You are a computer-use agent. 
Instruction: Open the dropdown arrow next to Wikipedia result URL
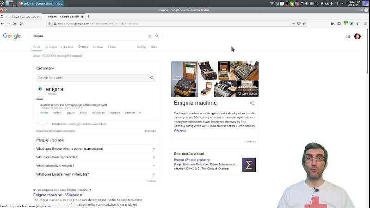coord(90,190)
